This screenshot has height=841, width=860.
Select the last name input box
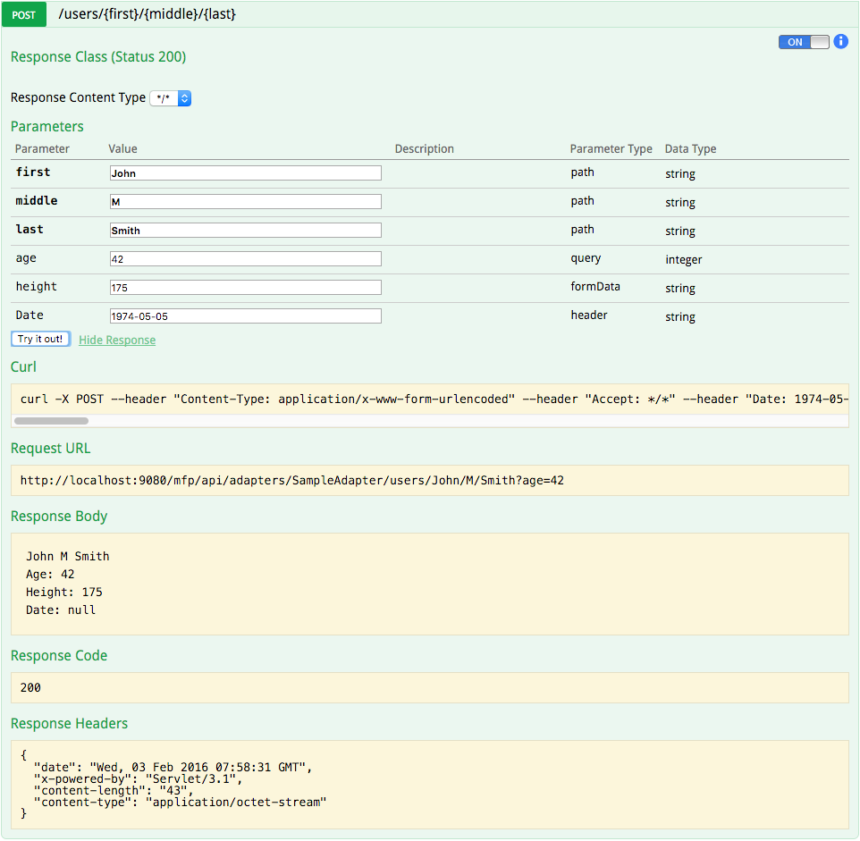tap(245, 231)
